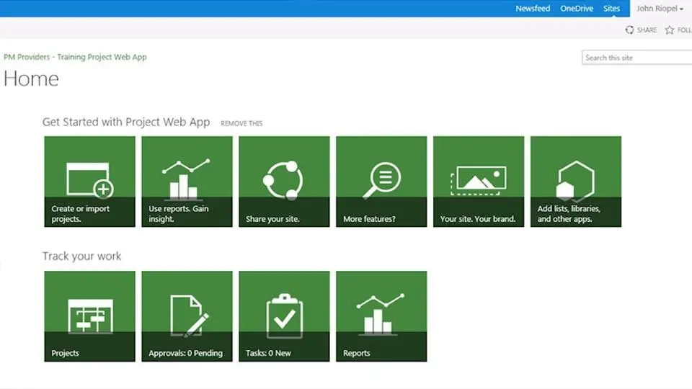Image resolution: width=692 pixels, height=389 pixels.
Task: Click the Track your work heading
Action: click(x=81, y=256)
